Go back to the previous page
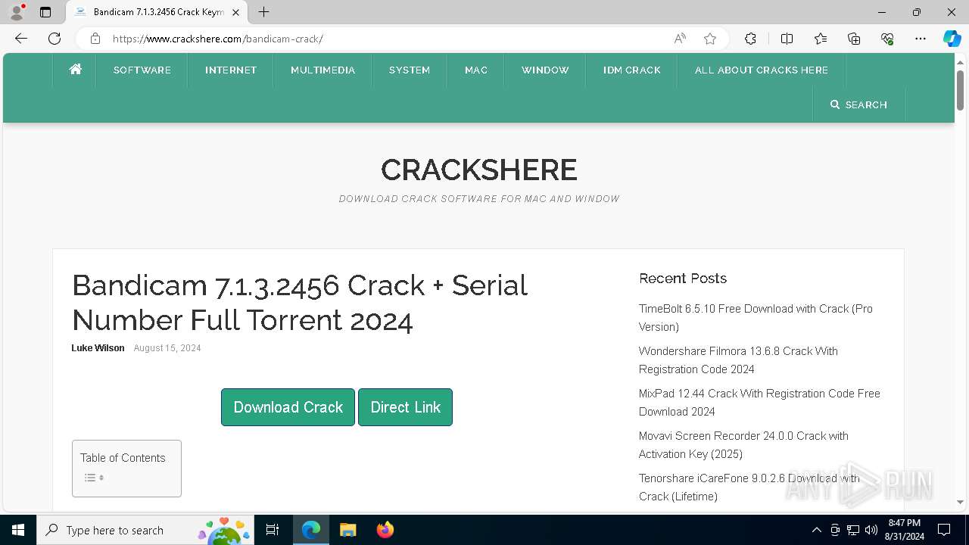Viewport: 969px width, 545px height. pyautogui.click(x=21, y=39)
